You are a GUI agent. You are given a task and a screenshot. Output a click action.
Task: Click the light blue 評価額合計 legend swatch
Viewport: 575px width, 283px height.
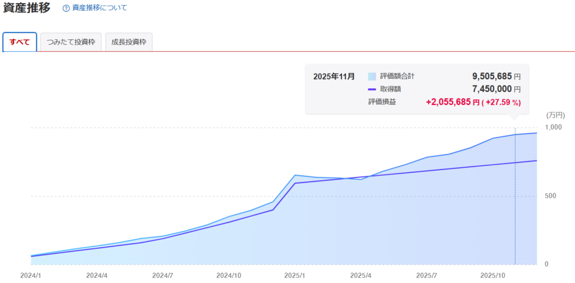[372, 76]
